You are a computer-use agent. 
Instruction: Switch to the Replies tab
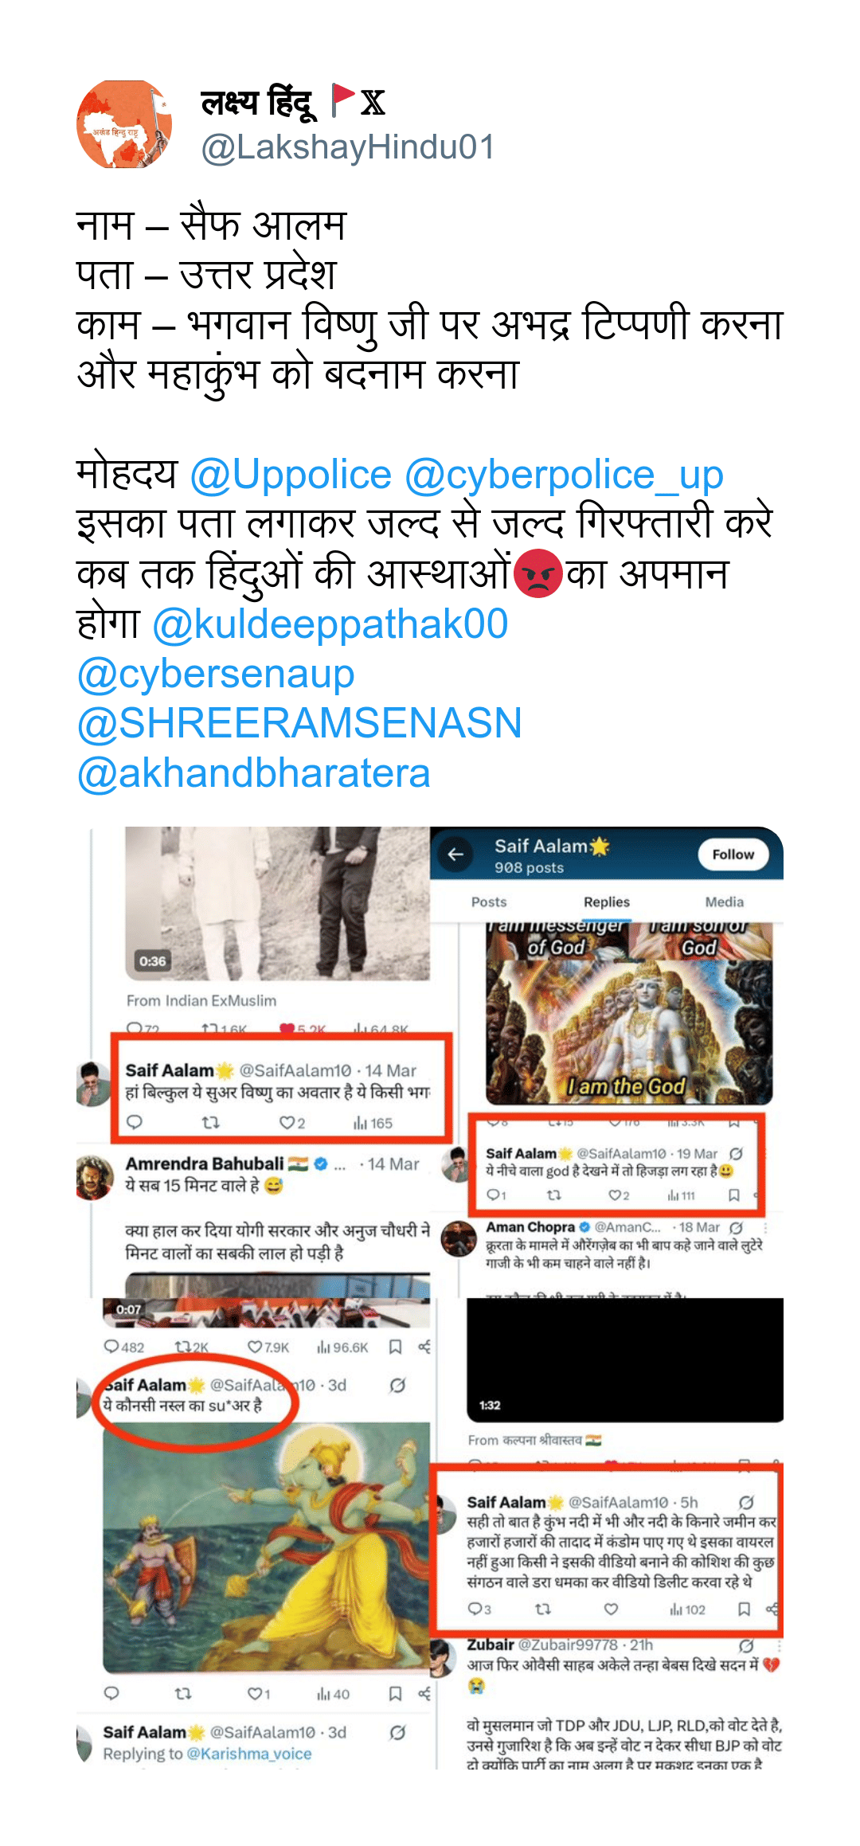click(607, 902)
